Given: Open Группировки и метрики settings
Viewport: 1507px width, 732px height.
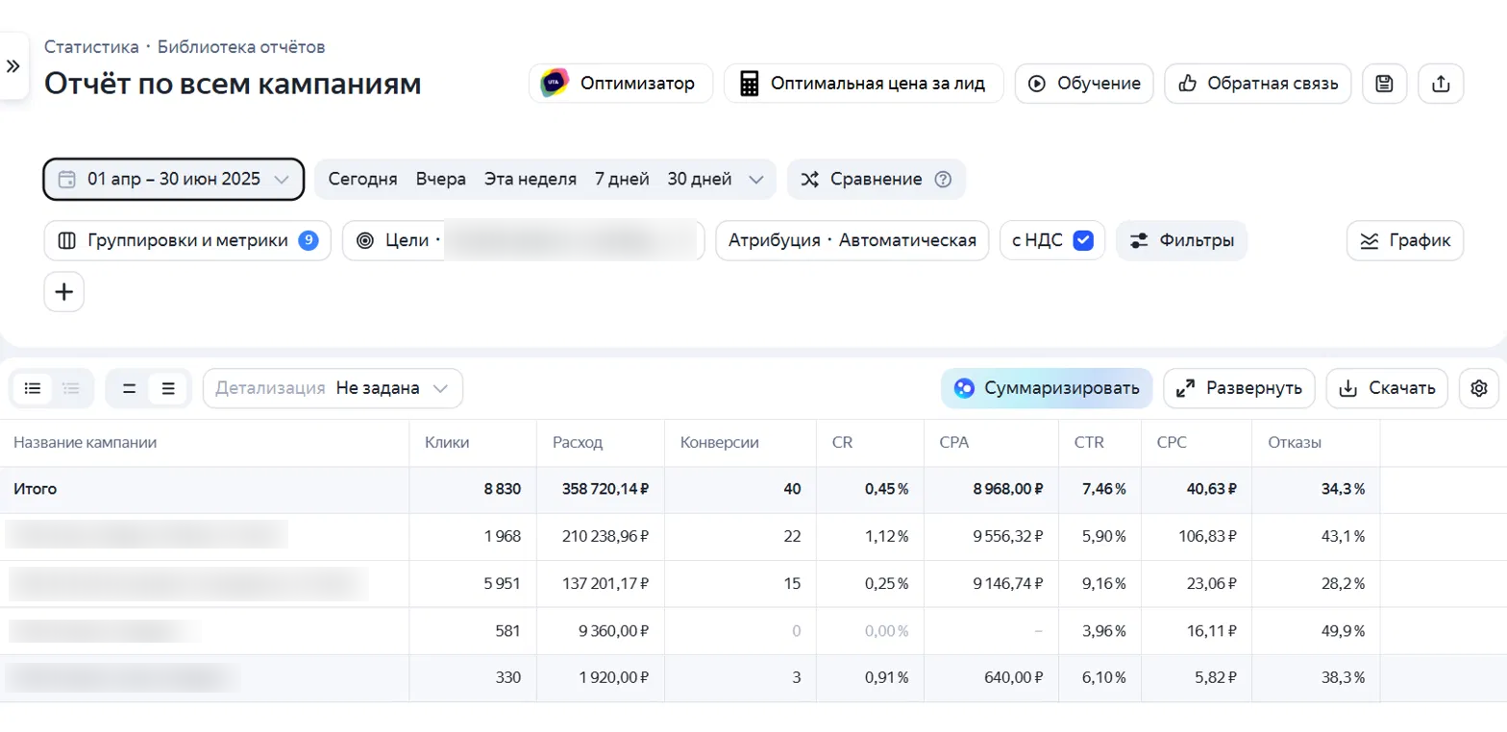Looking at the screenshot, I should (187, 240).
